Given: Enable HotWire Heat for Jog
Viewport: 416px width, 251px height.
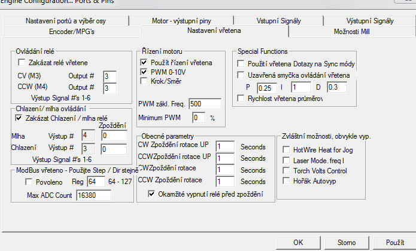Looking at the screenshot, I should (x=287, y=149).
